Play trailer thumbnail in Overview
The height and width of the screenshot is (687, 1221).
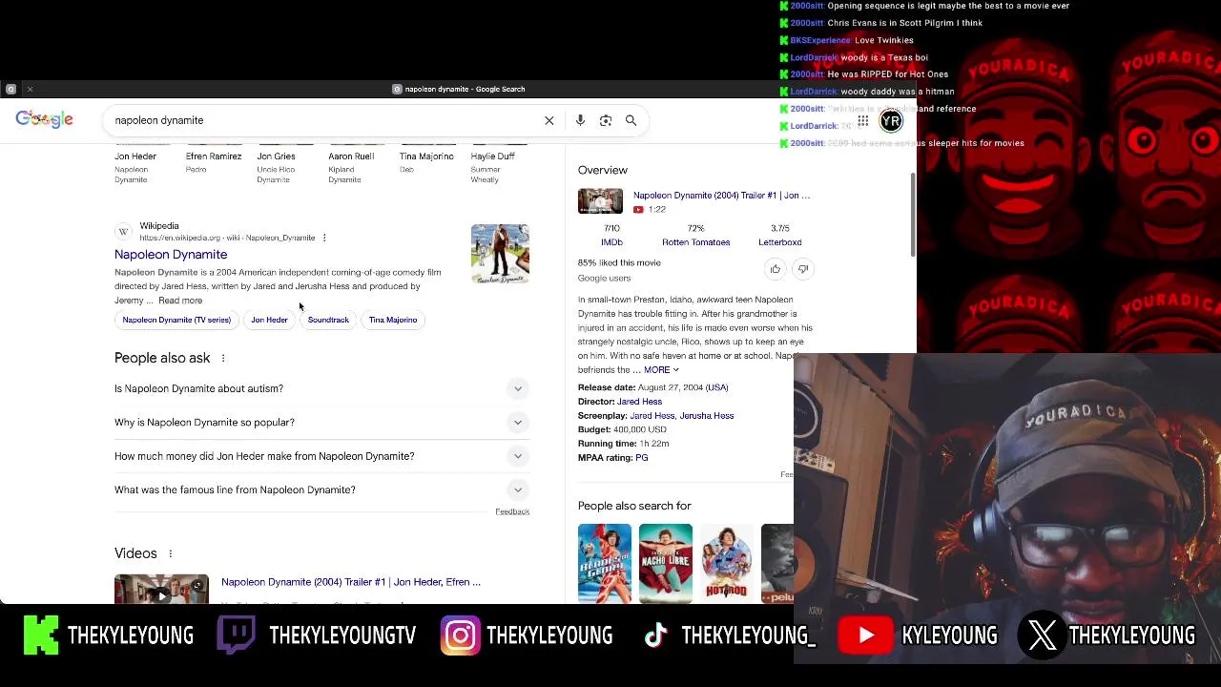click(x=600, y=201)
